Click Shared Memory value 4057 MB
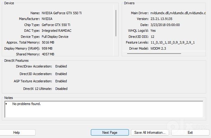This screenshot has width=211, height=138. (48, 54)
